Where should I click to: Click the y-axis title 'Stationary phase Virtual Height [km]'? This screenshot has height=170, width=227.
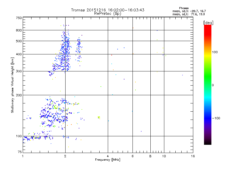tap(12, 85)
